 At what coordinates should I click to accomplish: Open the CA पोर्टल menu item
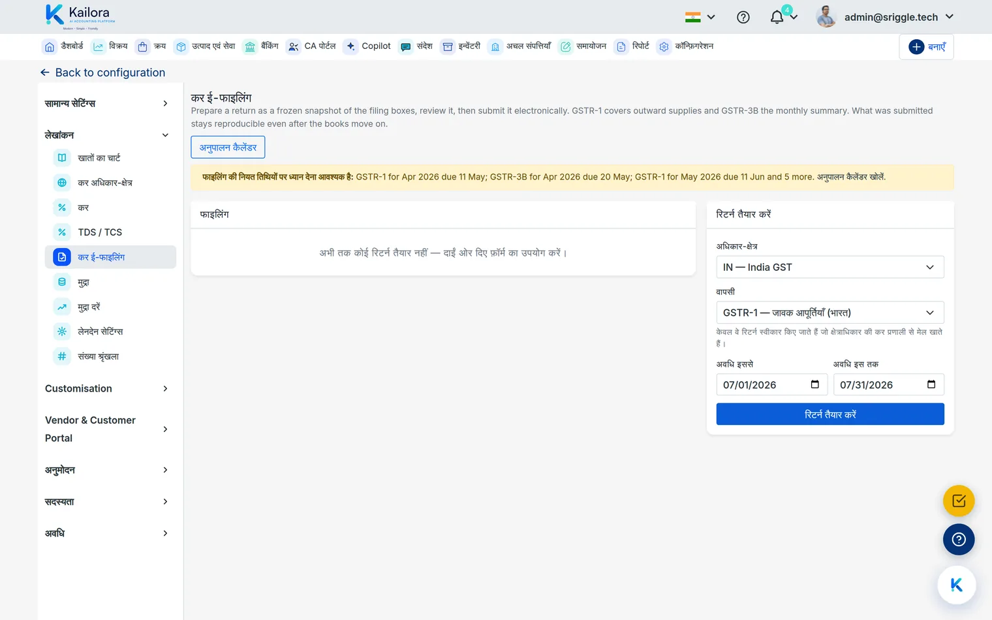(x=311, y=46)
